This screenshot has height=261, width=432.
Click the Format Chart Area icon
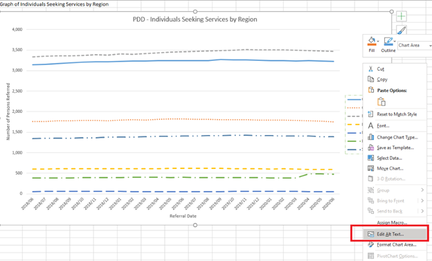point(371,245)
